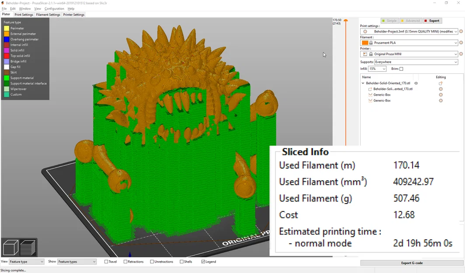Viewport: 465px width, 273px height.
Task: Switch to Advanced mode
Action: [410, 21]
